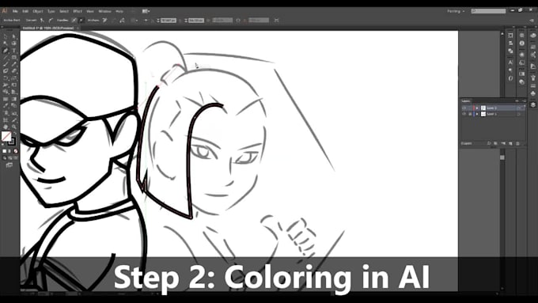The width and height of the screenshot is (538, 303).
Task: Open the Painting workspace switcher dropdown
Action: (x=456, y=11)
